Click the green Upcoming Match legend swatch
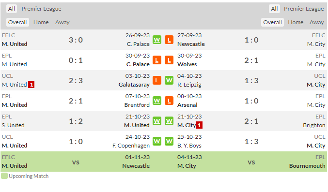Viewport: 328px width, 192px height. pyautogui.click(x=4, y=176)
